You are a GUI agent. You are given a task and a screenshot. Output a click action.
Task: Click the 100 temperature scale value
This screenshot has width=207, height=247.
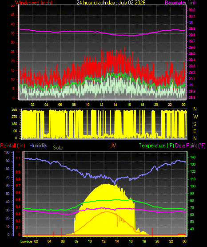coord(193,186)
